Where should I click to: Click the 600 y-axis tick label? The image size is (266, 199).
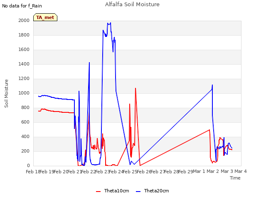[x=25, y=122]
